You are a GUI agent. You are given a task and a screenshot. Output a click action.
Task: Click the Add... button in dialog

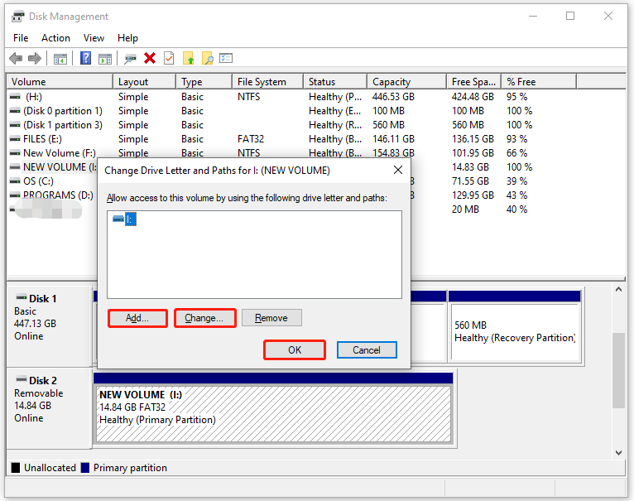(137, 318)
